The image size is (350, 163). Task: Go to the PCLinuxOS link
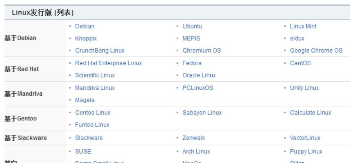coord(197,88)
